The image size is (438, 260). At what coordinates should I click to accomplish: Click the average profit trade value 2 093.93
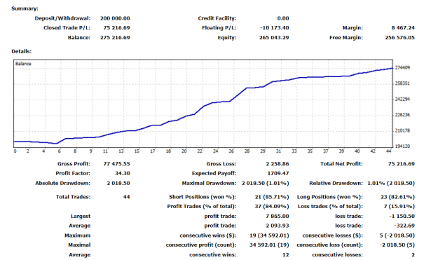[278, 226]
